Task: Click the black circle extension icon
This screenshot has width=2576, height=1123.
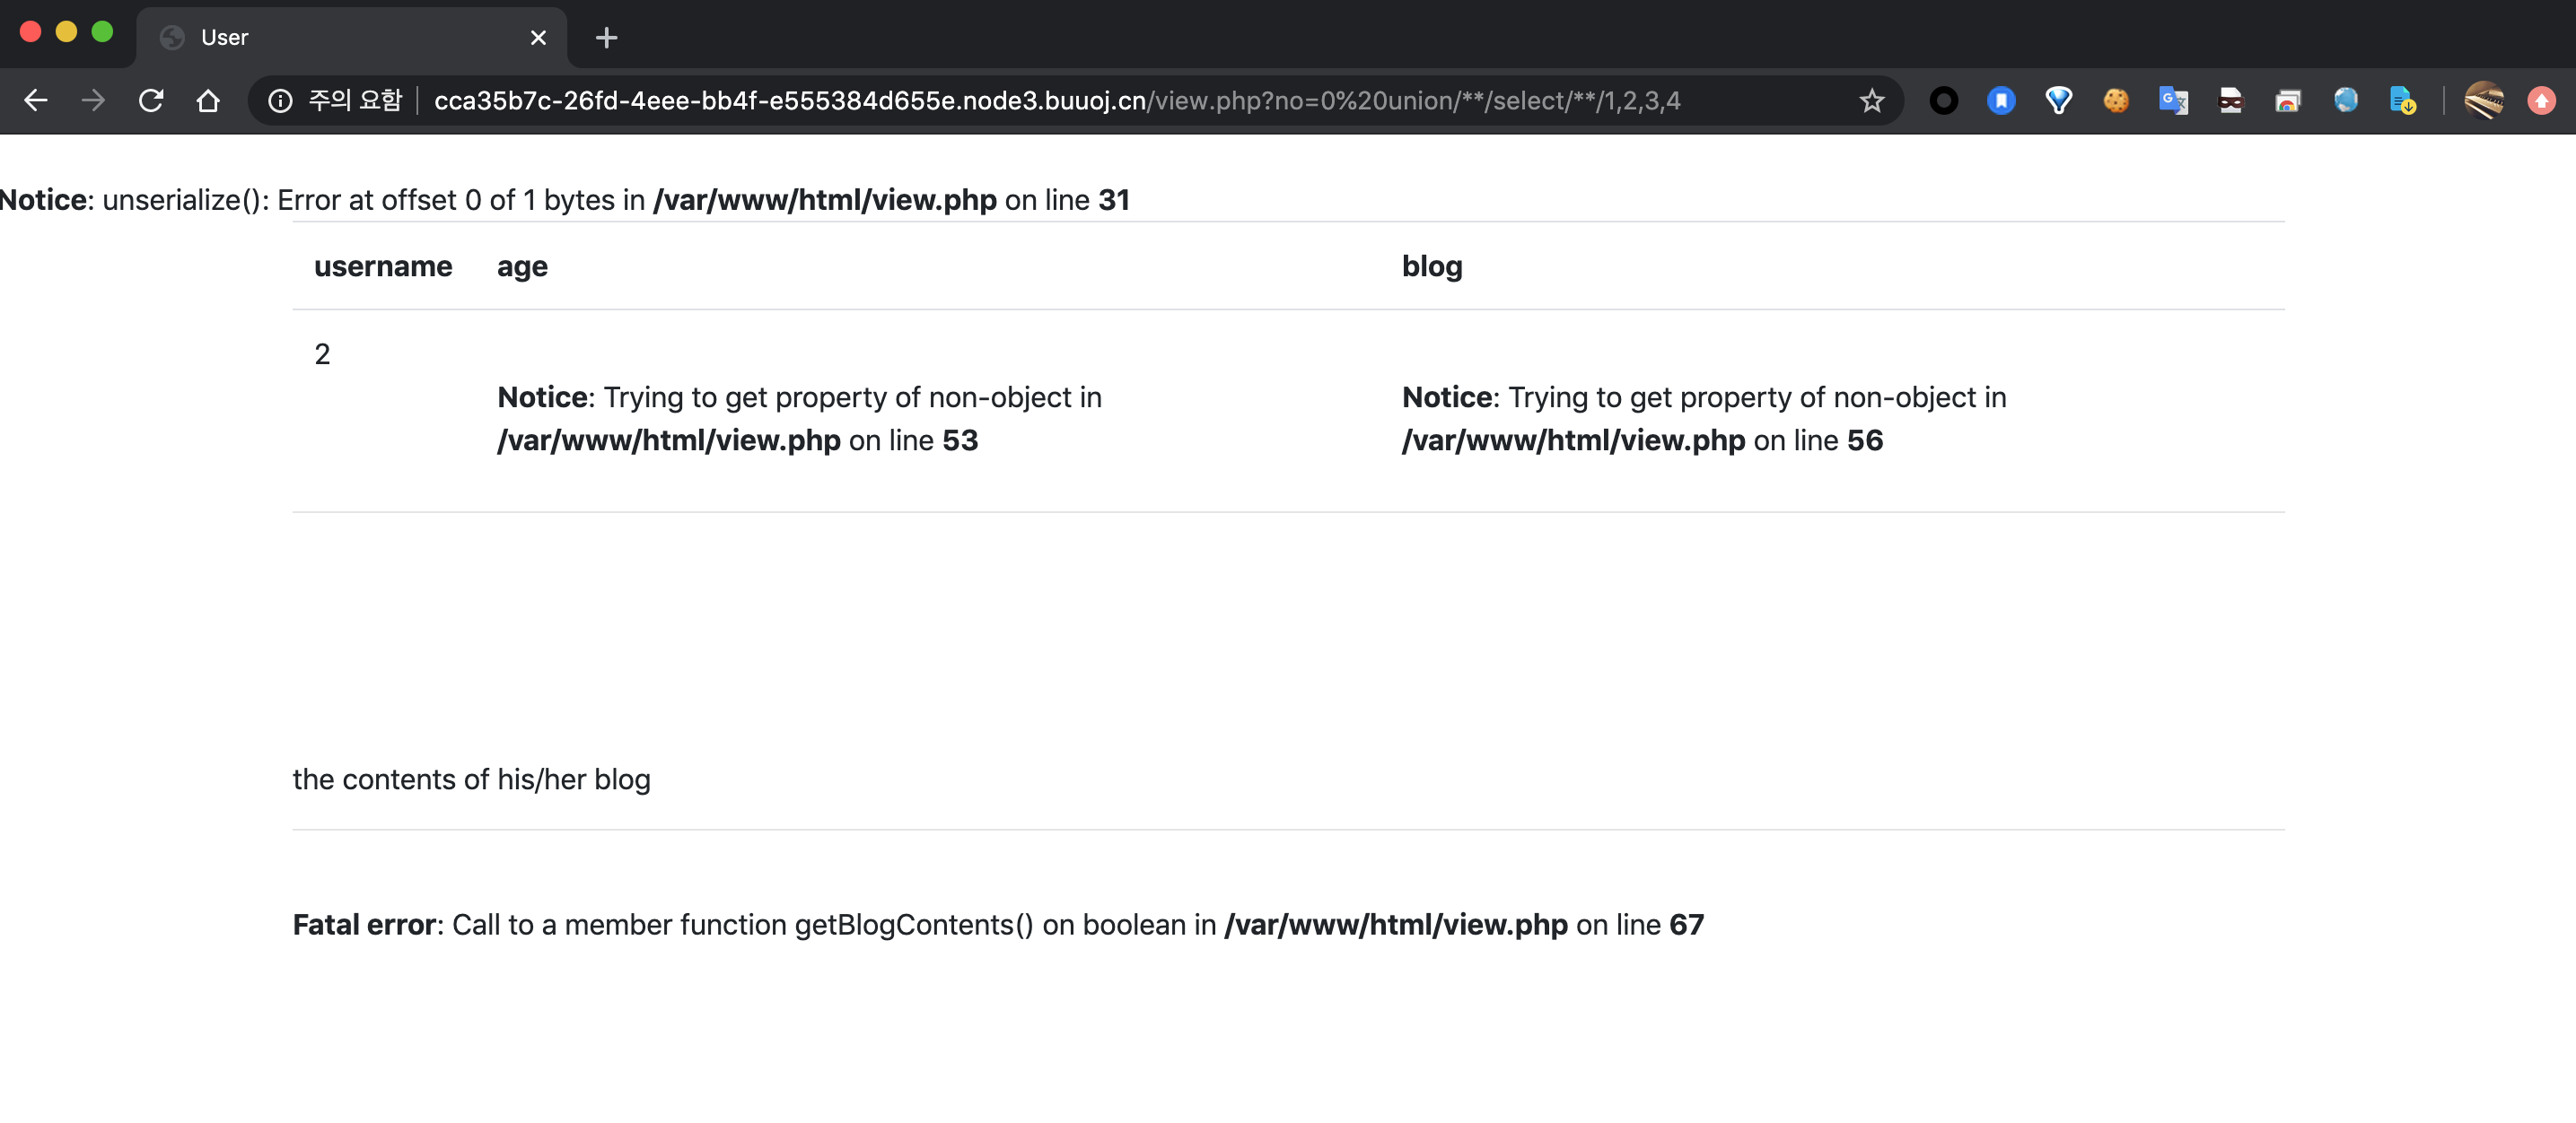Action: coord(1943,101)
